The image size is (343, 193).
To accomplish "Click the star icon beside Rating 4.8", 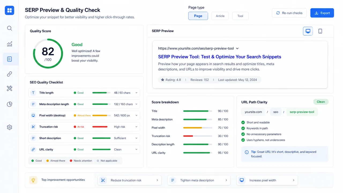I will click(162, 80).
